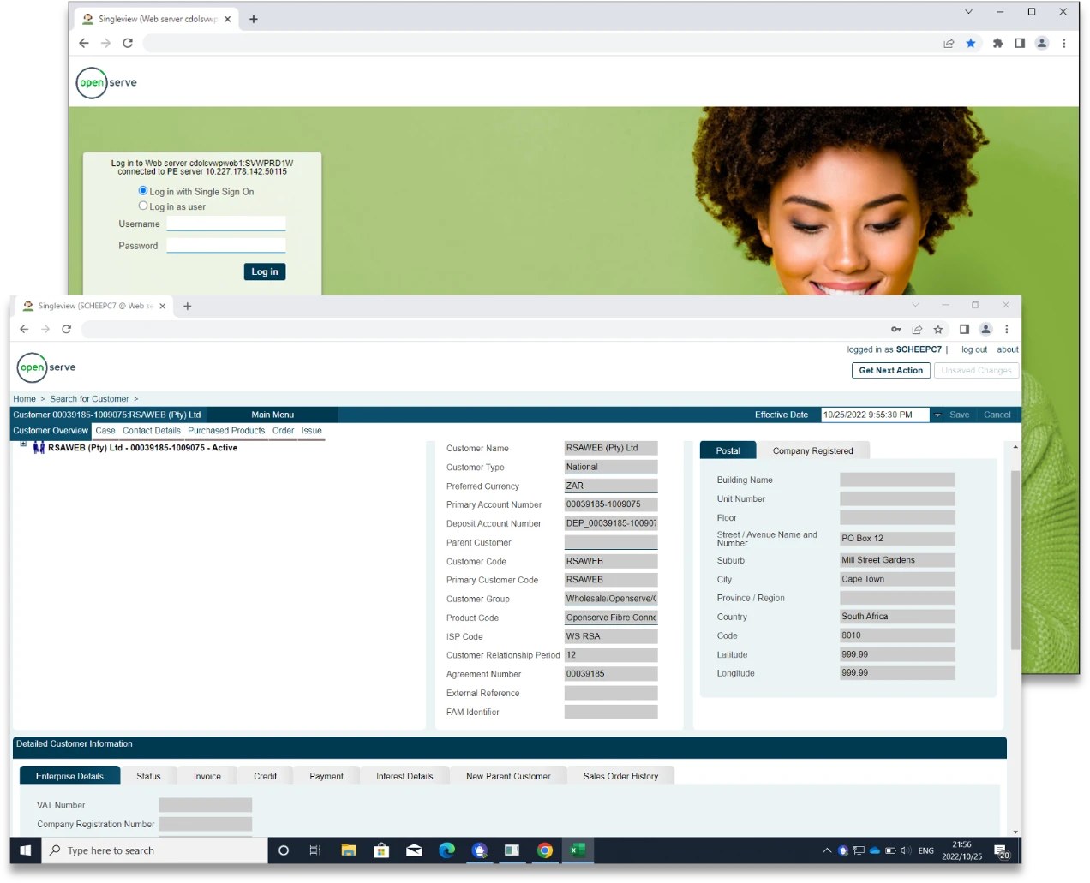Image resolution: width=1090 pixels, height=883 pixels.
Task: Switch to Case tab
Action: click(105, 431)
